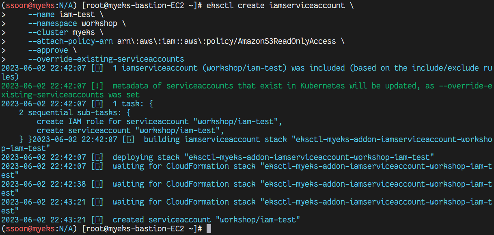Viewport: 494px width, 235px height.
Task: Click the cursor block at the final prompt
Action: tap(209, 229)
